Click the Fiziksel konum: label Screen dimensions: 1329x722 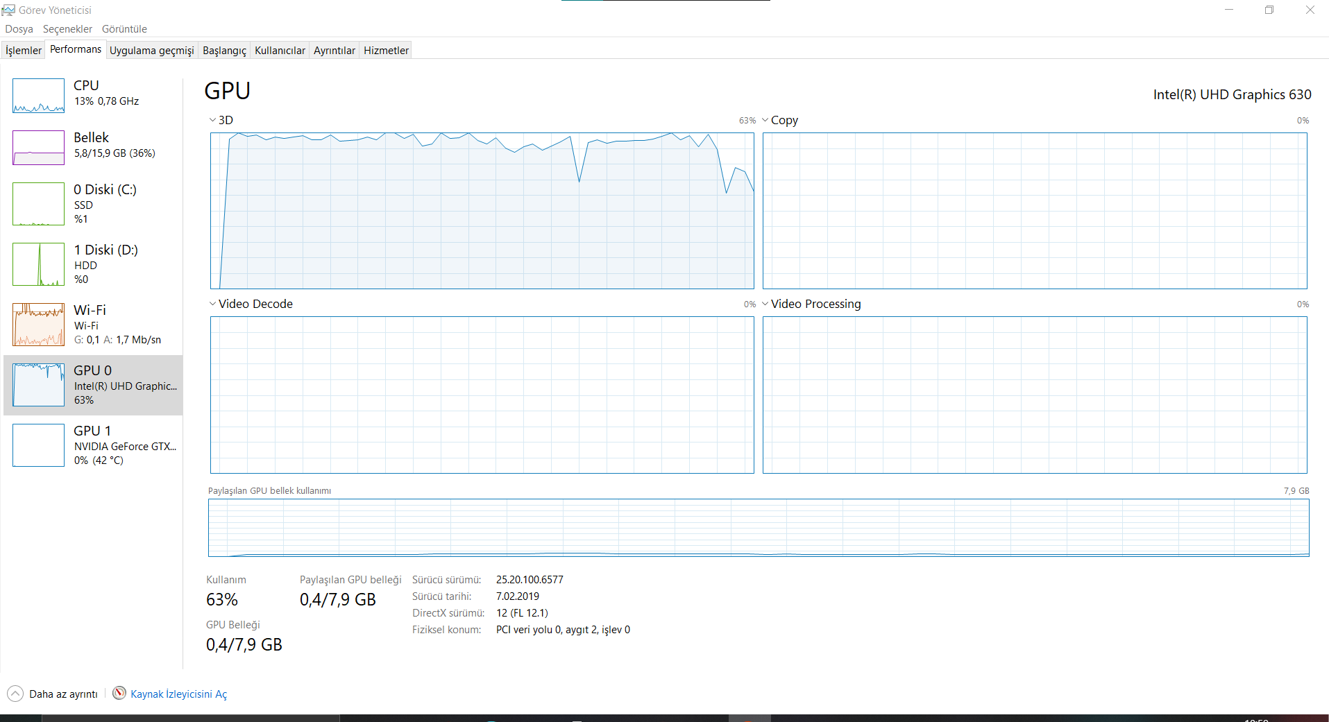coord(446,630)
